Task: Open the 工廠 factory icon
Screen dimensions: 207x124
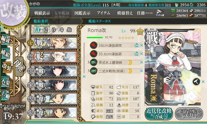Action: coord(5,95)
